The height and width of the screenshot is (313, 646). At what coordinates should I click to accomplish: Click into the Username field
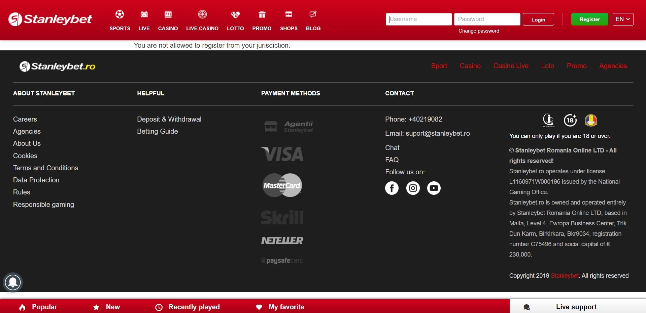pos(419,19)
